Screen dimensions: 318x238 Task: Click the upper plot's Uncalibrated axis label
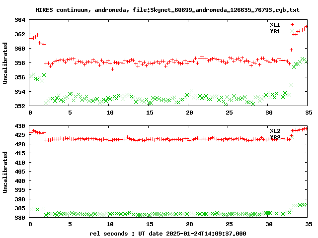click(x=5, y=63)
